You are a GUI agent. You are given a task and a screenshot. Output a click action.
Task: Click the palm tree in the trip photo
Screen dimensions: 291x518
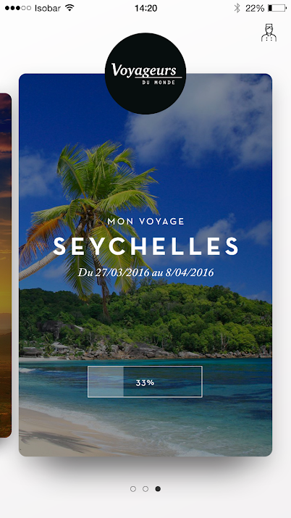[x=89, y=212]
